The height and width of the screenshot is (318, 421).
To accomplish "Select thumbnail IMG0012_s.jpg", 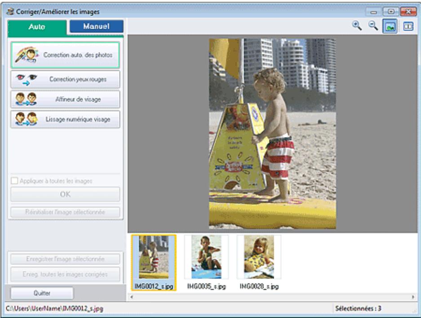I will tap(154, 262).
